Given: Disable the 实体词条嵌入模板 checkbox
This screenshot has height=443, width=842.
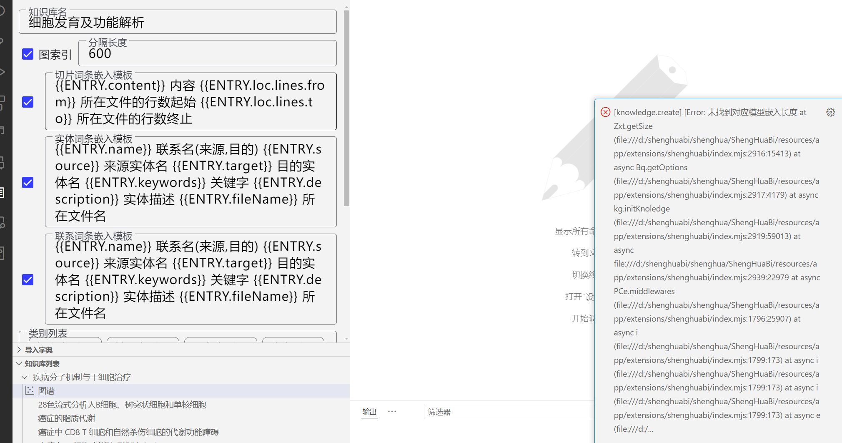Looking at the screenshot, I should (28, 183).
